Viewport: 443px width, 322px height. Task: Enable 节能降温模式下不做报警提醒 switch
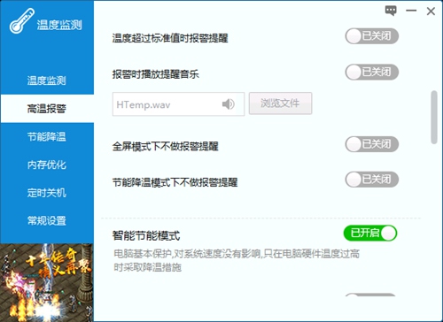point(372,180)
